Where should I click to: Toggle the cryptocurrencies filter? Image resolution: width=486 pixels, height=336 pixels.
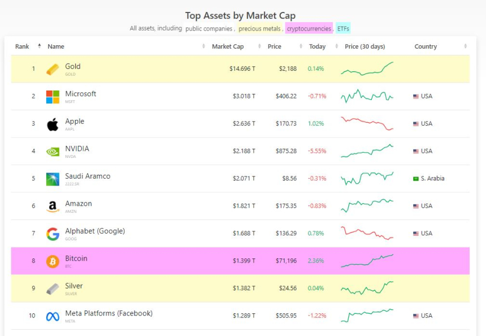309,28
